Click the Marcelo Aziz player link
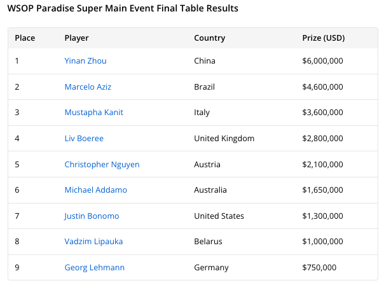 (x=88, y=86)
